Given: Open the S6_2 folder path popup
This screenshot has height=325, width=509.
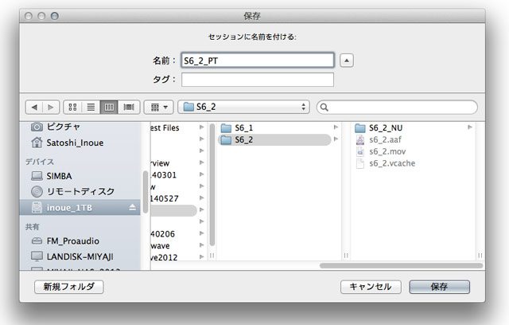Looking at the screenshot, I should click(243, 107).
